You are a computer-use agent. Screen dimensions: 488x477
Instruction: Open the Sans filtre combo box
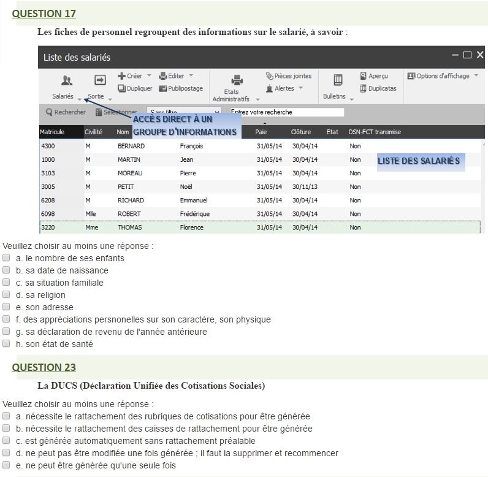click(x=185, y=111)
